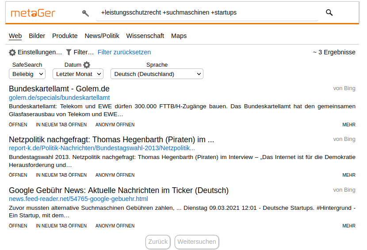367x250 pixels.
Task: Click the gear icon next to Datum
Action: pyautogui.click(x=87, y=65)
